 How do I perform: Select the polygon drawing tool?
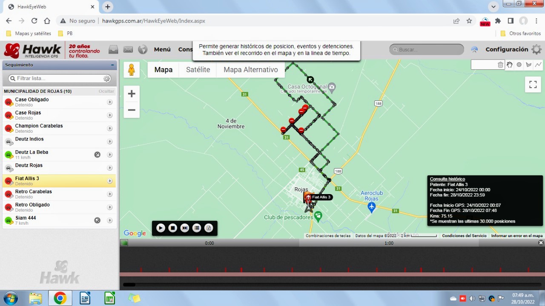[x=529, y=65]
